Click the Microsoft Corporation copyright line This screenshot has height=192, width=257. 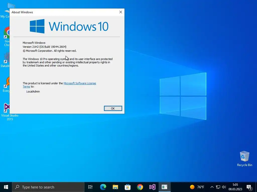(49, 51)
